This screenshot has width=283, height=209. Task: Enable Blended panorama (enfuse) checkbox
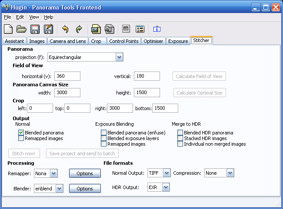pyautogui.click(x=103, y=133)
